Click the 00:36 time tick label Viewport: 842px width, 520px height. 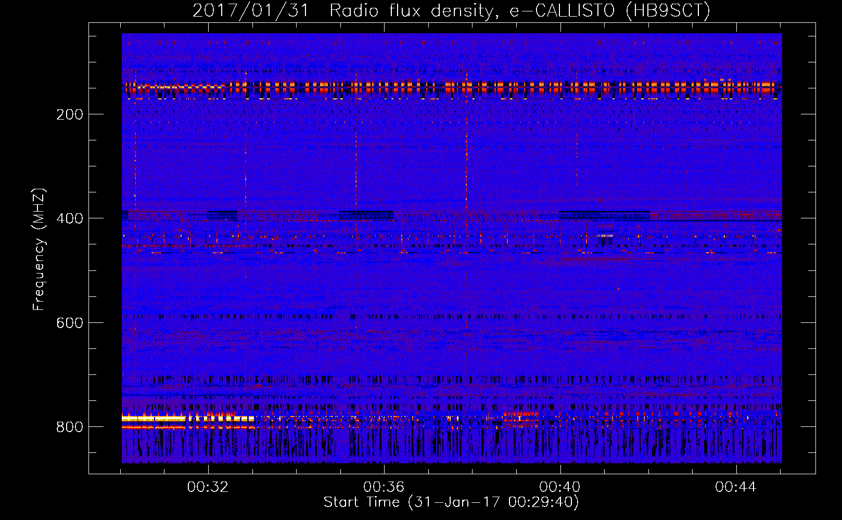(x=384, y=487)
